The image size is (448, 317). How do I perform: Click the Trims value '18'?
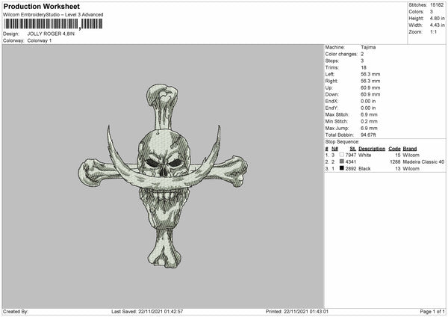coord(364,67)
